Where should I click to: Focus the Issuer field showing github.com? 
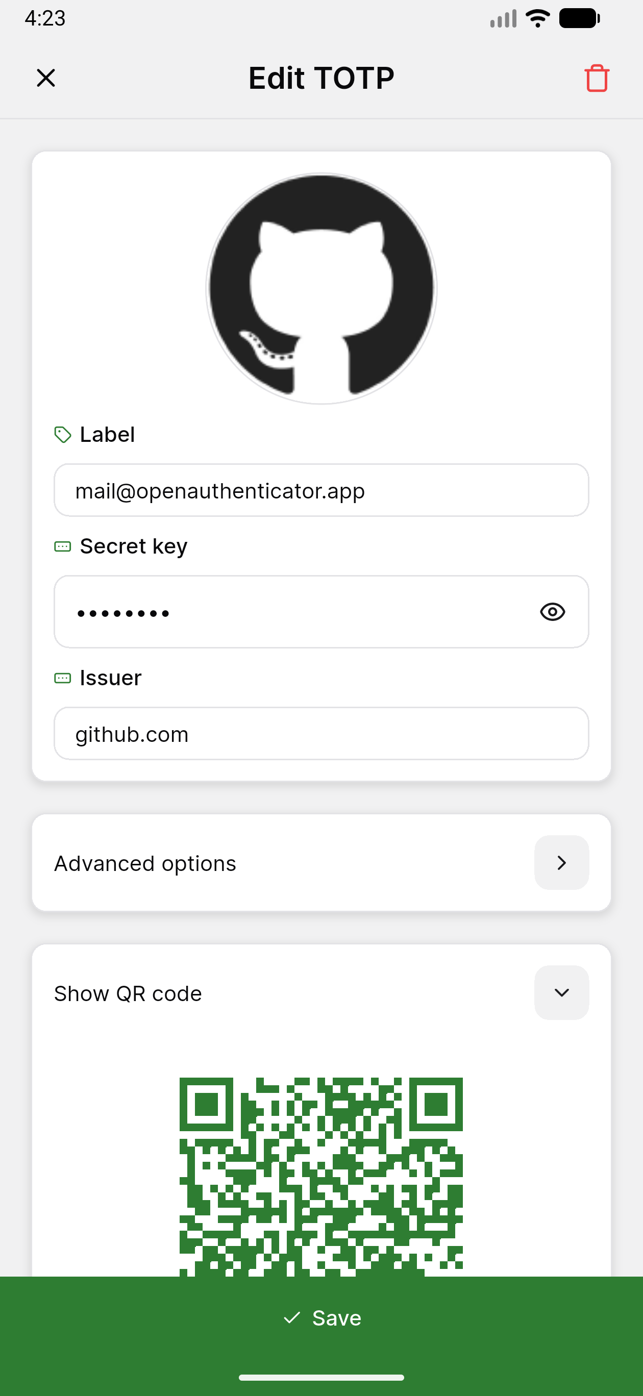pos(321,734)
